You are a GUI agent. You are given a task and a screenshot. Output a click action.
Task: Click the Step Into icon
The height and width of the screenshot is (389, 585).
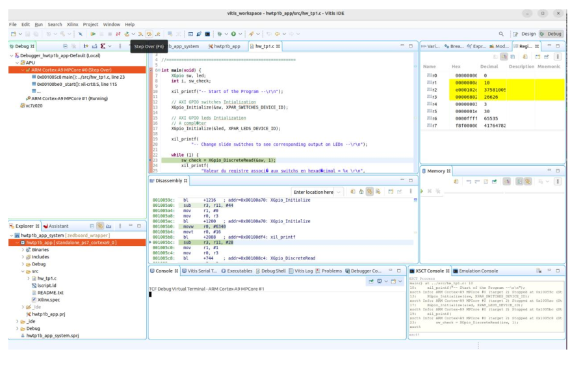pyautogui.click(x=140, y=34)
